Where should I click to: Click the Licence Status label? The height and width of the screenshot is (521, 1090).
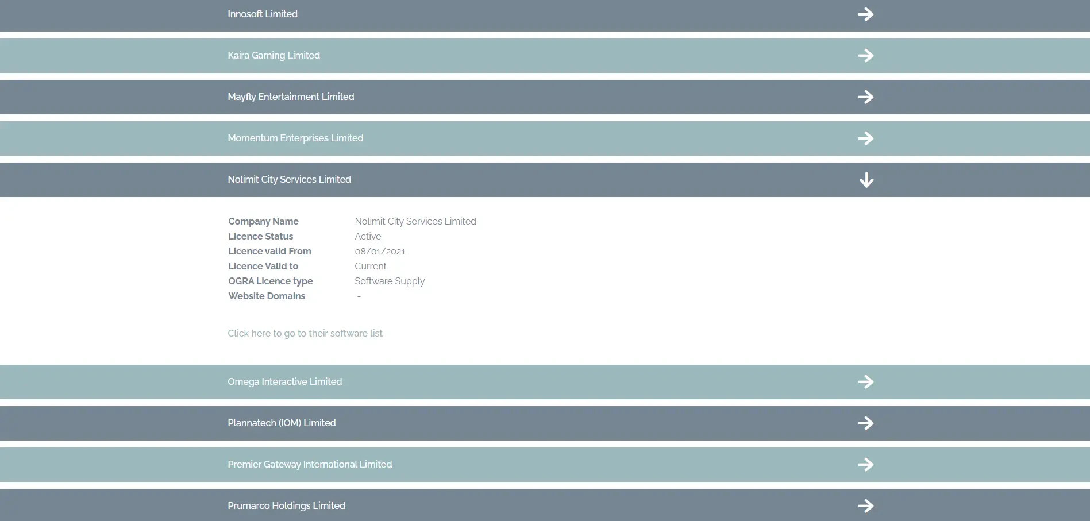[x=260, y=237]
